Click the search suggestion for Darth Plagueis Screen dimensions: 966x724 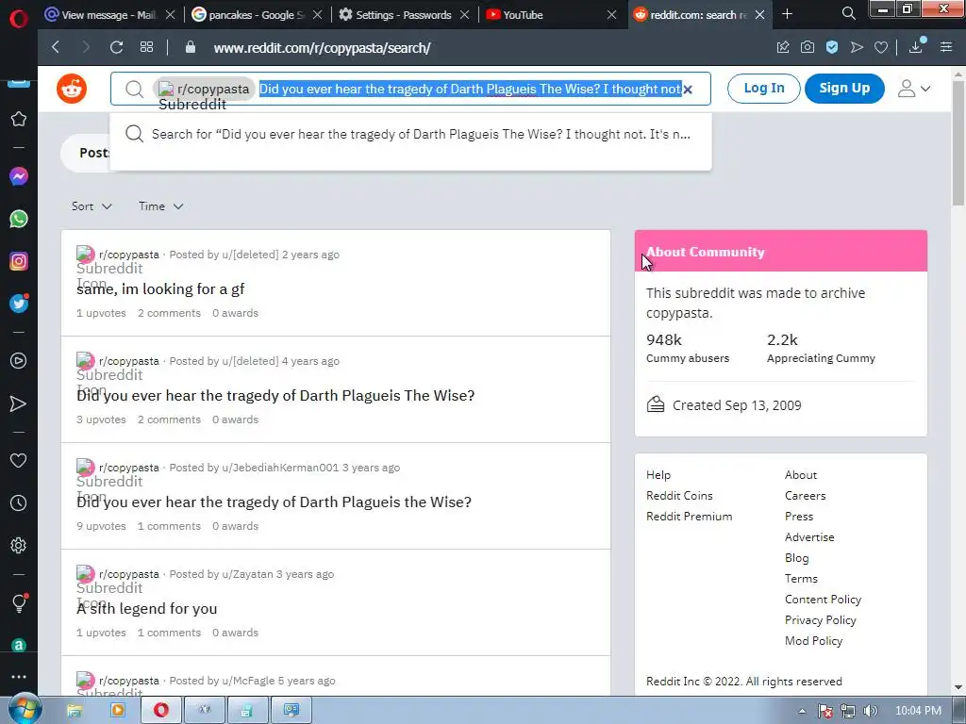point(411,134)
